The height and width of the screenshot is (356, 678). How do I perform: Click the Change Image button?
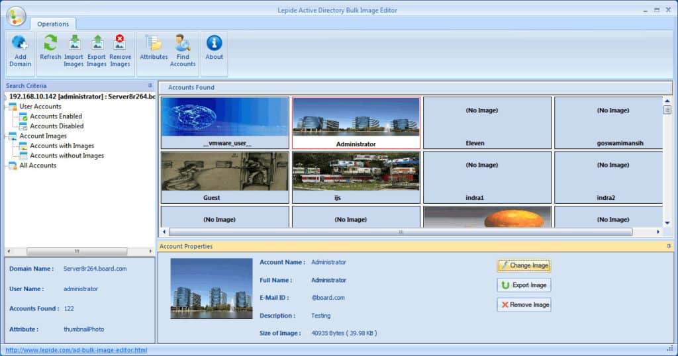point(524,266)
